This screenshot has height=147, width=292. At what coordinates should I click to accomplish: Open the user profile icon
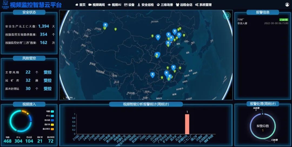pos(287,5)
